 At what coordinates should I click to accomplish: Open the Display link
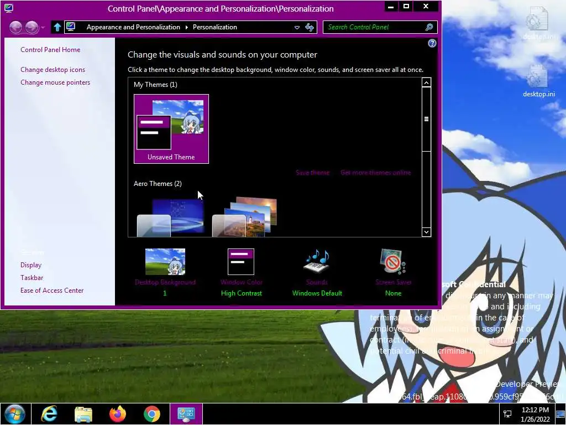31,265
